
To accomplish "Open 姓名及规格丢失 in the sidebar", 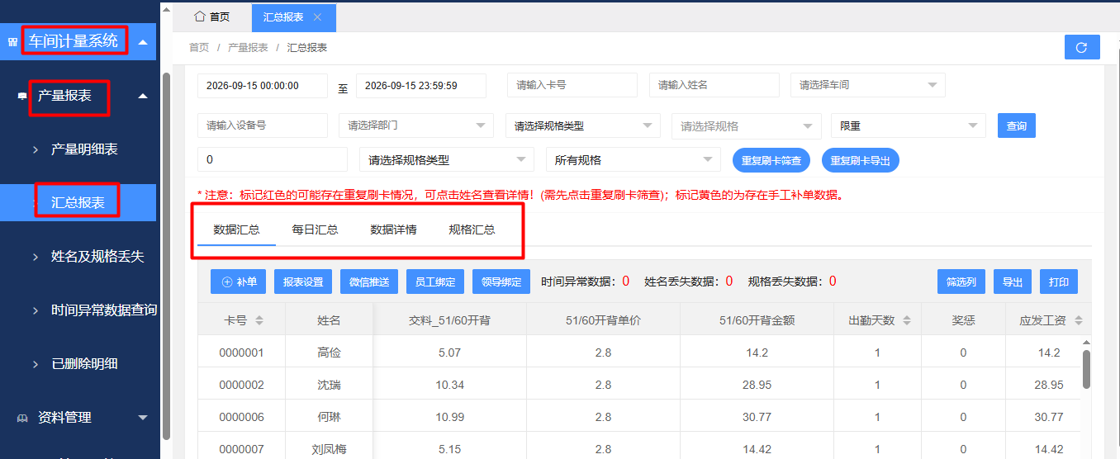I will 97,257.
